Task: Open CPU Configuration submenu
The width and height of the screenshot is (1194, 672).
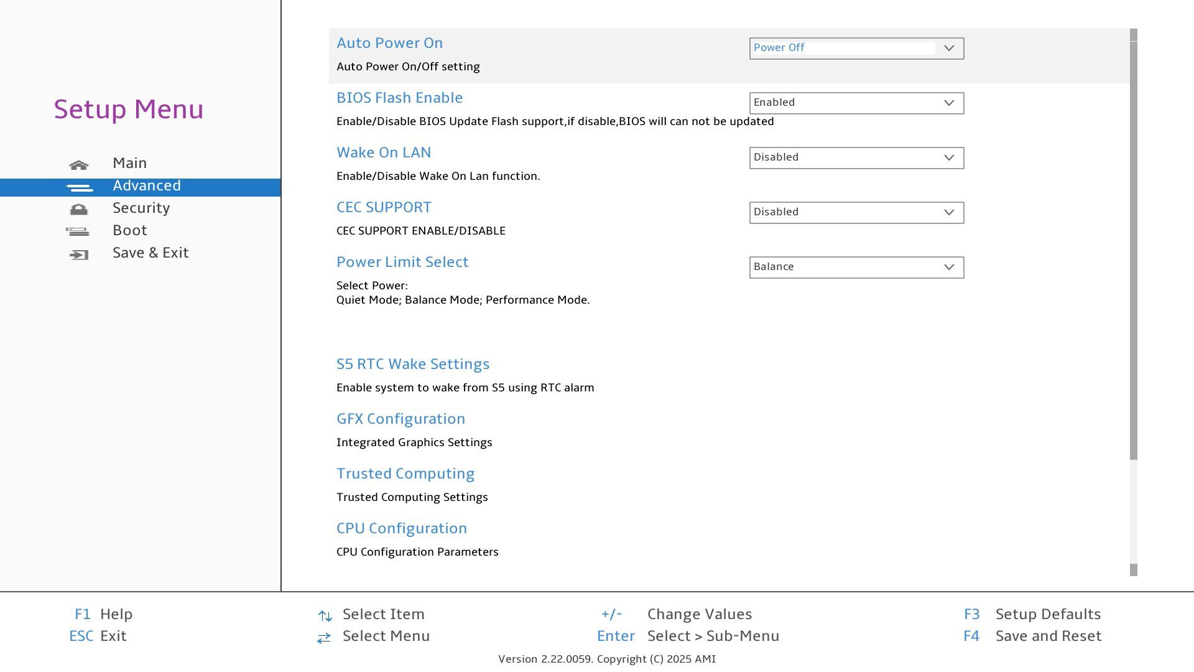Action: [x=402, y=528]
